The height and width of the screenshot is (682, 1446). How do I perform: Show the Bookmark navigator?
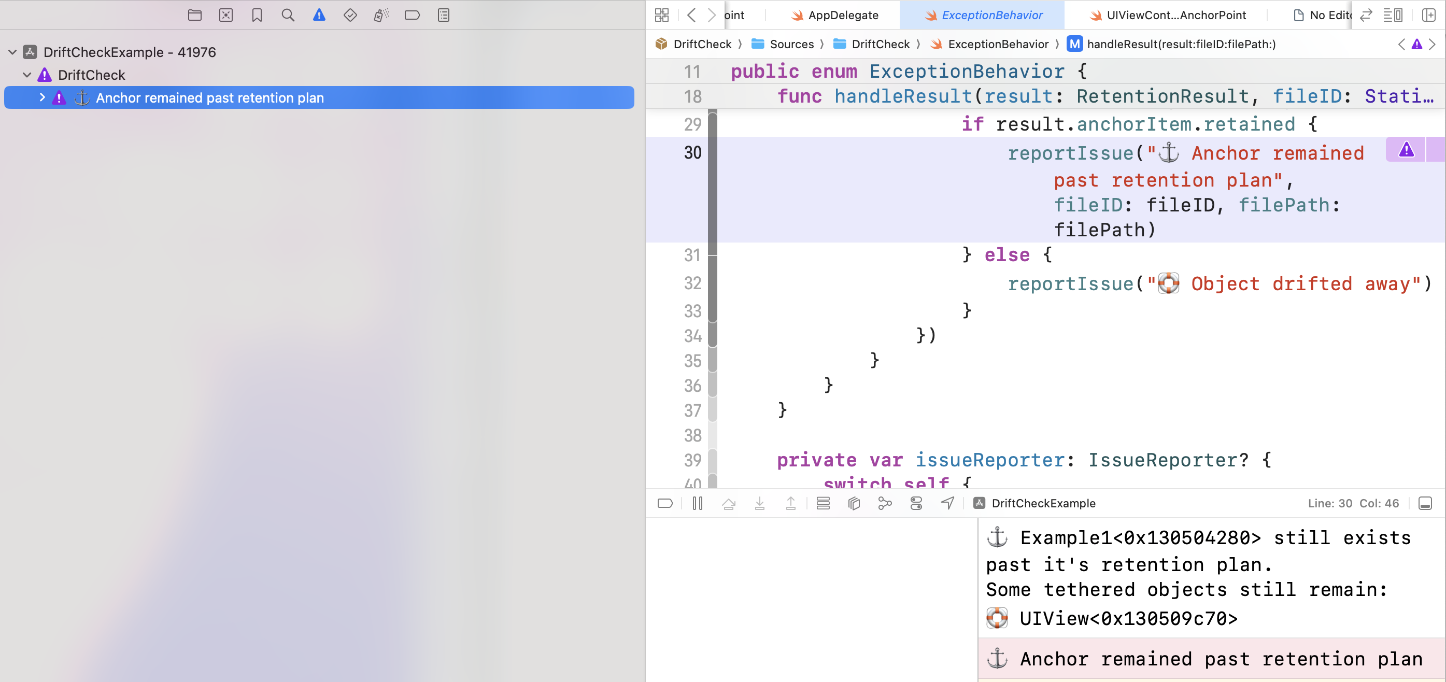[257, 15]
